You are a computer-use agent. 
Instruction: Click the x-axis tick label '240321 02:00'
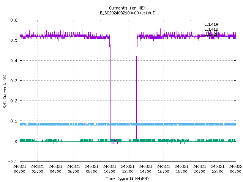[37, 169]
